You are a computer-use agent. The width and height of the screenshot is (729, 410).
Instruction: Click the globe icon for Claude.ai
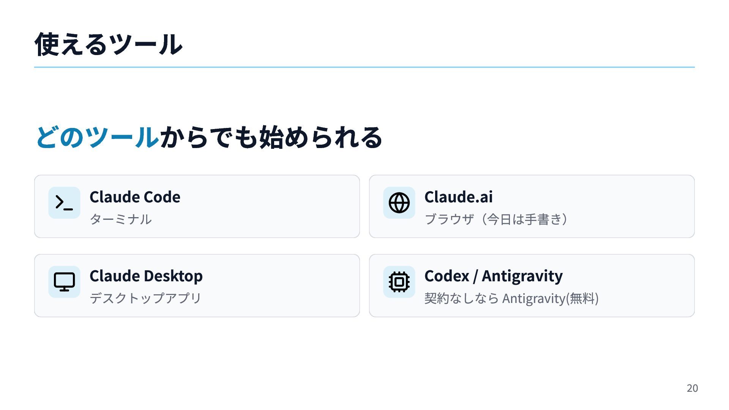(x=399, y=202)
